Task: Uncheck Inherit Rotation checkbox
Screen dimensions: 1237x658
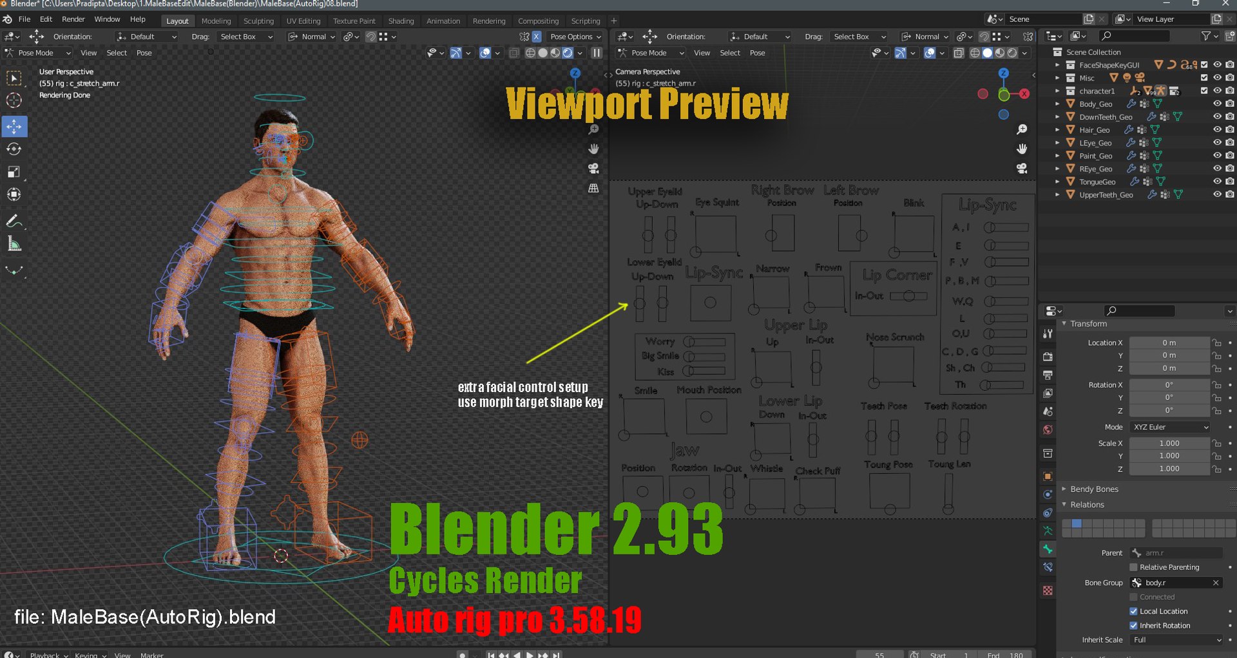Action: [x=1134, y=625]
